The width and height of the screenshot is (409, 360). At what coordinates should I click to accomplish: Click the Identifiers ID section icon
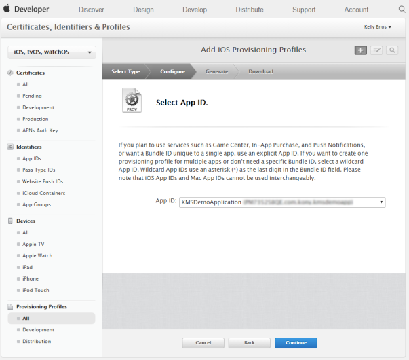[x=10, y=147]
